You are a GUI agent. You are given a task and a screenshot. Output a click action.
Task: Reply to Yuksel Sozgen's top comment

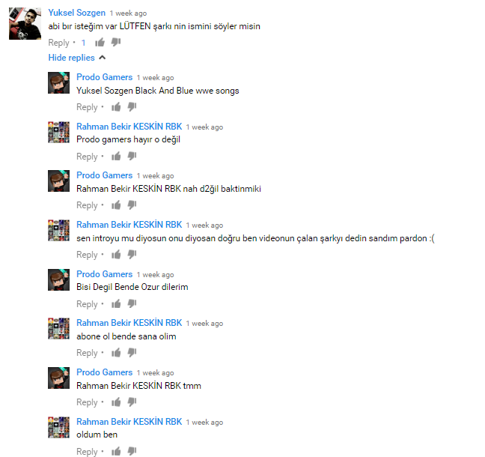coord(58,43)
